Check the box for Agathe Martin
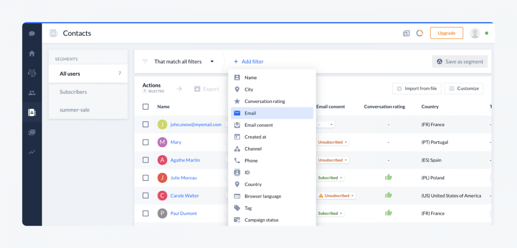Image resolution: width=517 pixels, height=248 pixels. click(146, 160)
